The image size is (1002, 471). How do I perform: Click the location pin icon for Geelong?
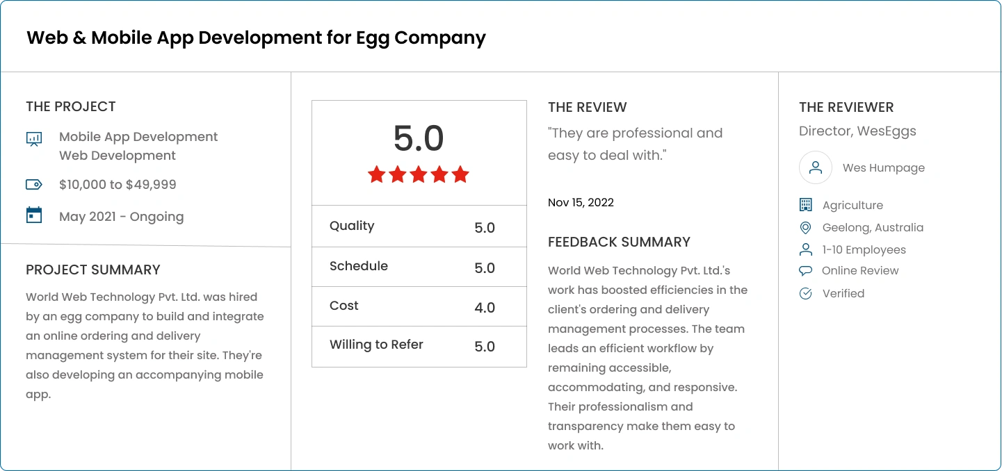pyautogui.click(x=806, y=227)
